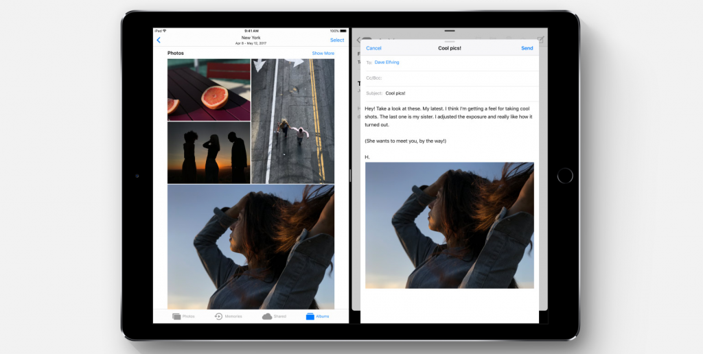Click the Show More link

[323, 54]
